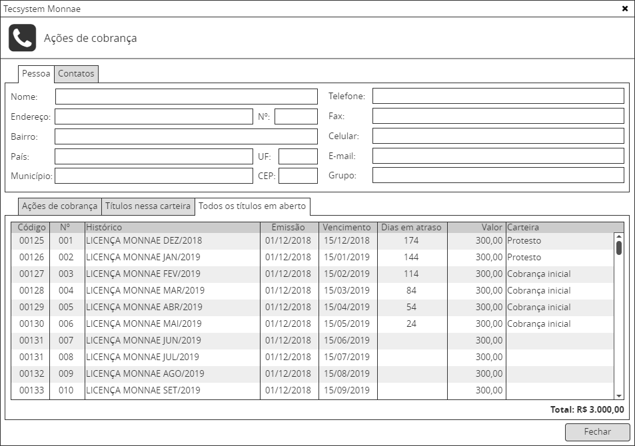Focus the Telefone text field
The height and width of the screenshot is (446, 635).
(x=498, y=97)
